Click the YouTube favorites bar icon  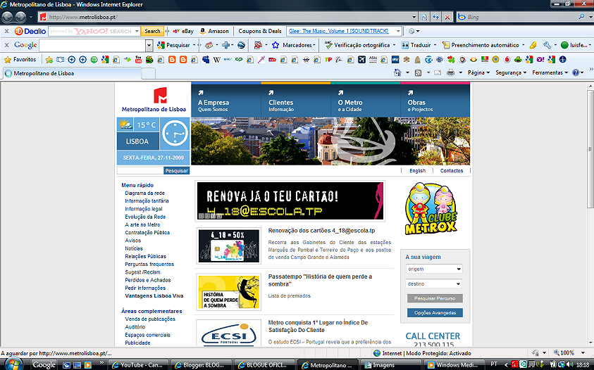point(138,59)
